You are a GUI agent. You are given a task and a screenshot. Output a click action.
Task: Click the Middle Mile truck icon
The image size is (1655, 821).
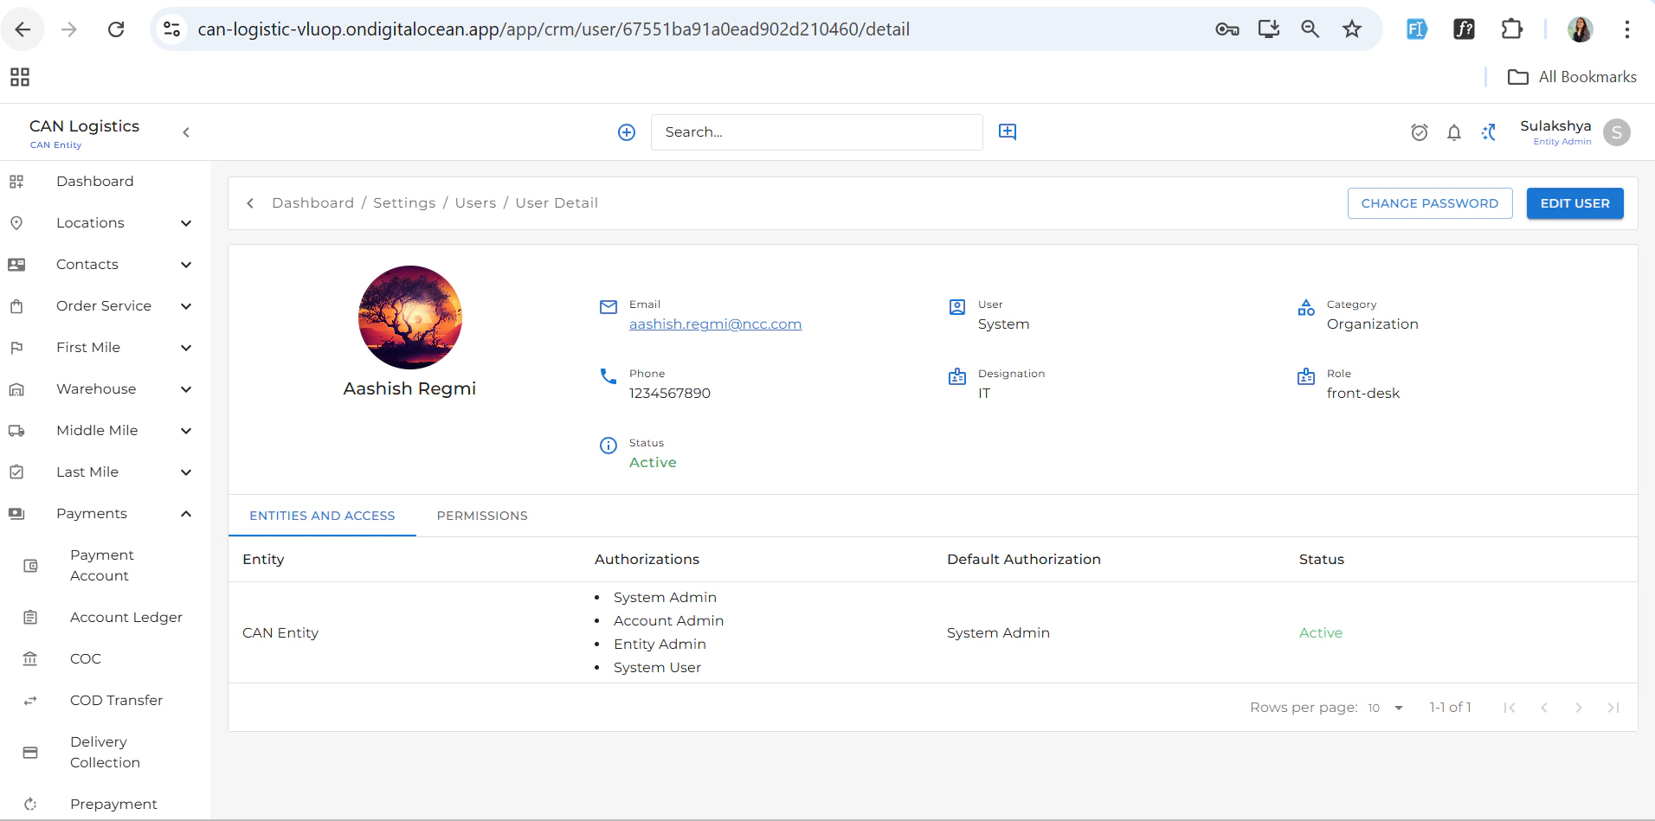point(16,431)
